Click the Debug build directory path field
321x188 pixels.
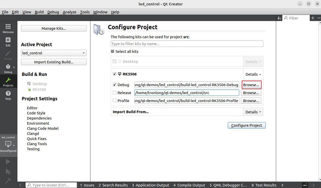coord(187,85)
